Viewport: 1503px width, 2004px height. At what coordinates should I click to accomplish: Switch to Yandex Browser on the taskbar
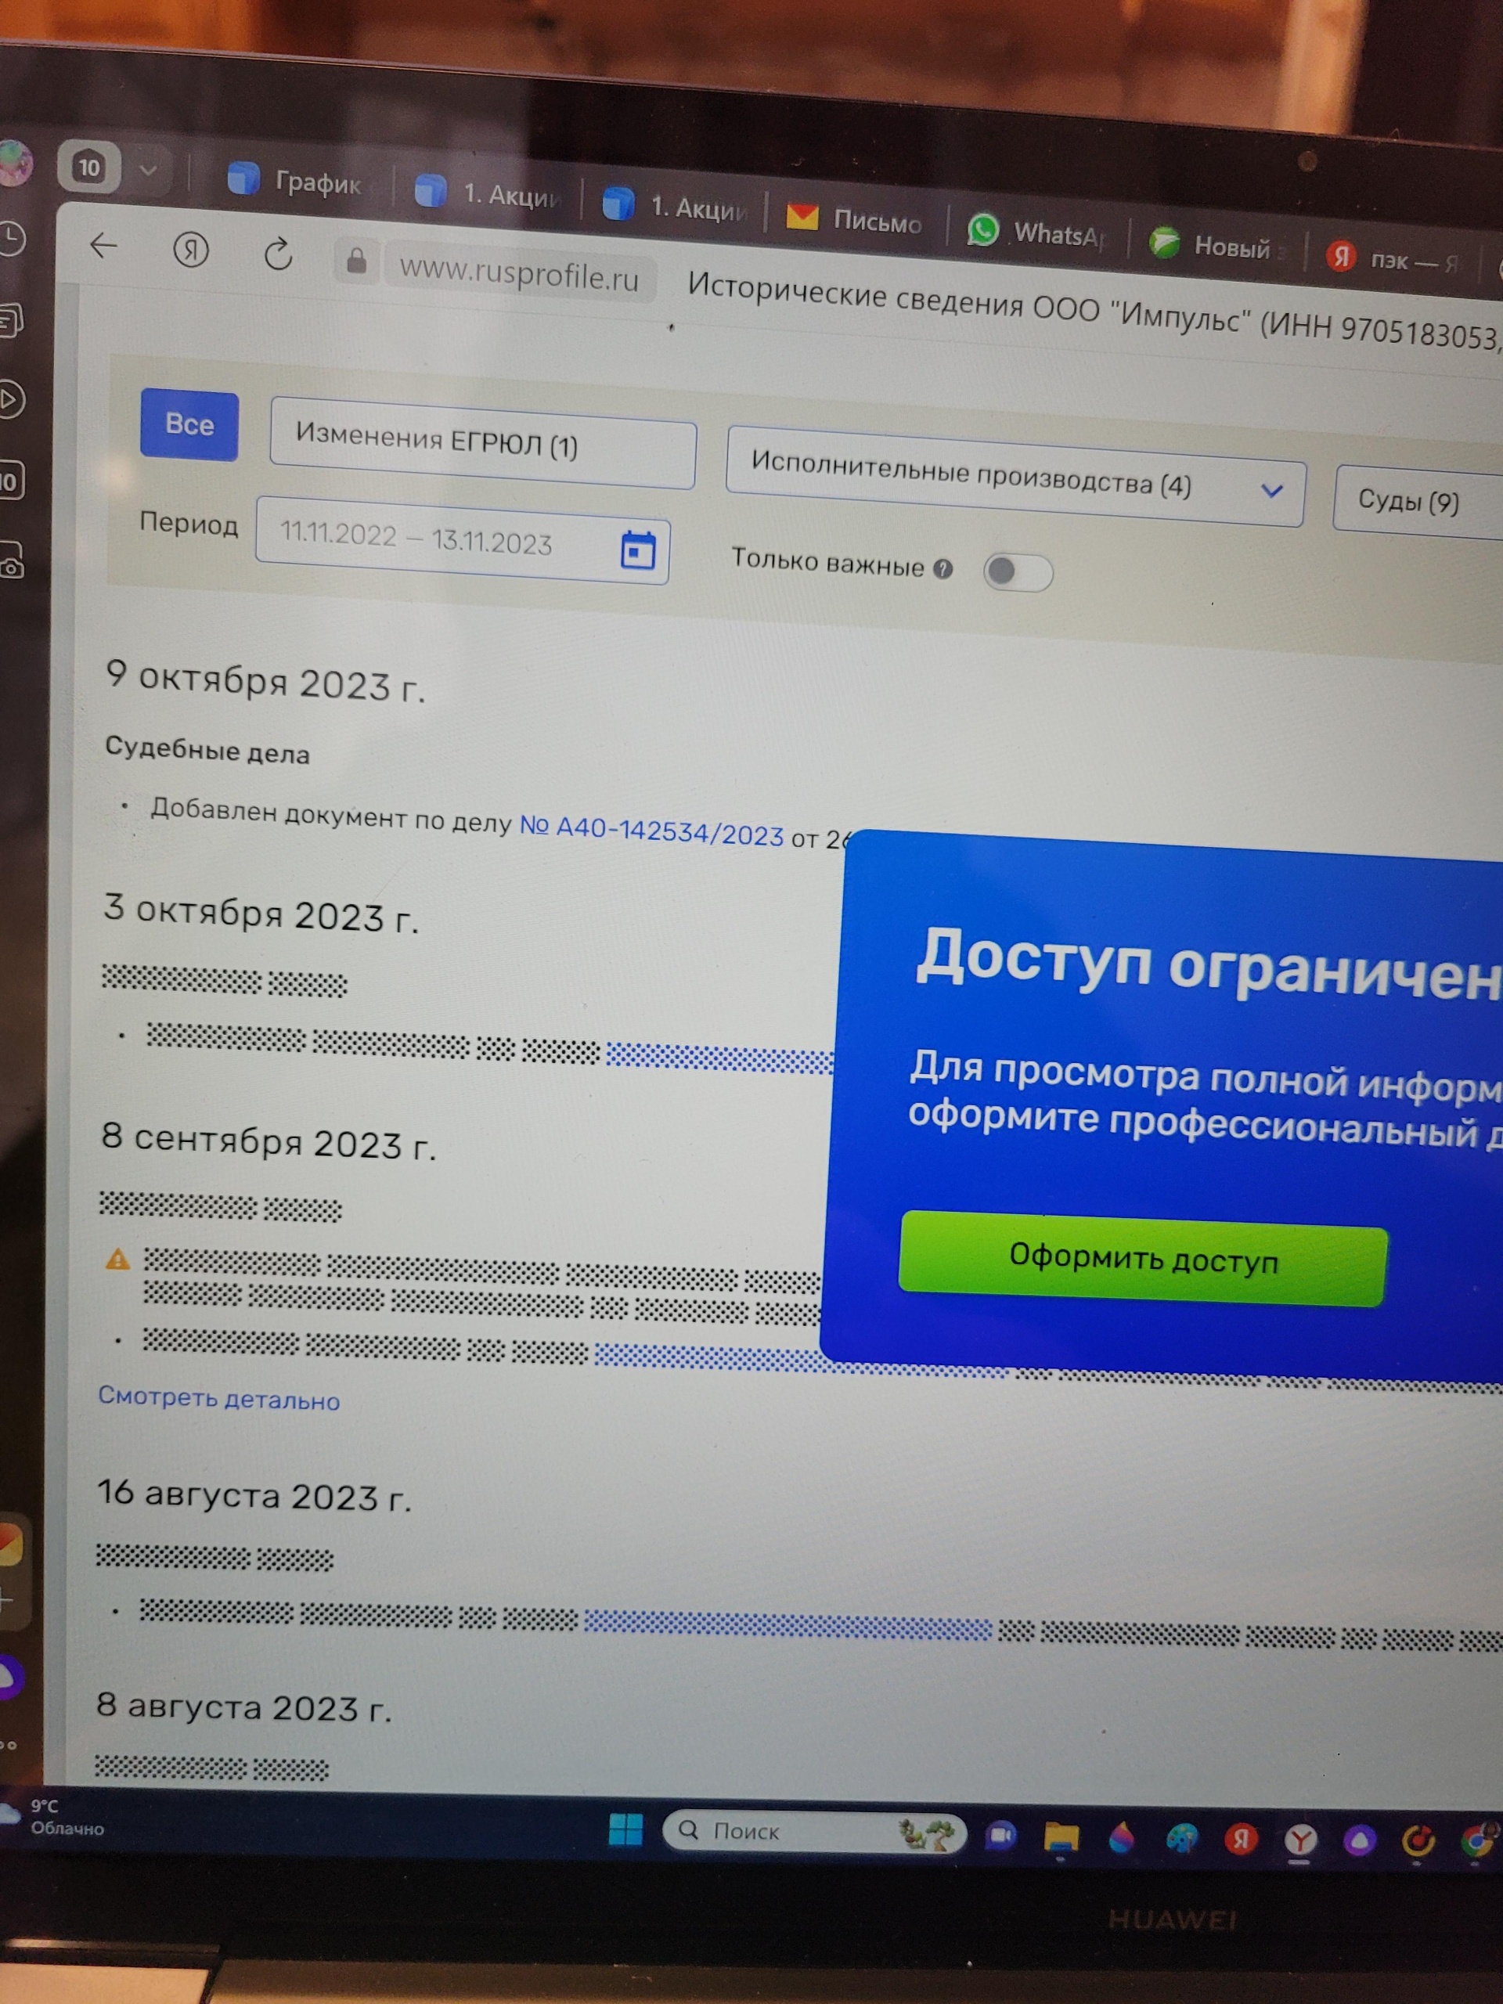tap(1300, 1840)
